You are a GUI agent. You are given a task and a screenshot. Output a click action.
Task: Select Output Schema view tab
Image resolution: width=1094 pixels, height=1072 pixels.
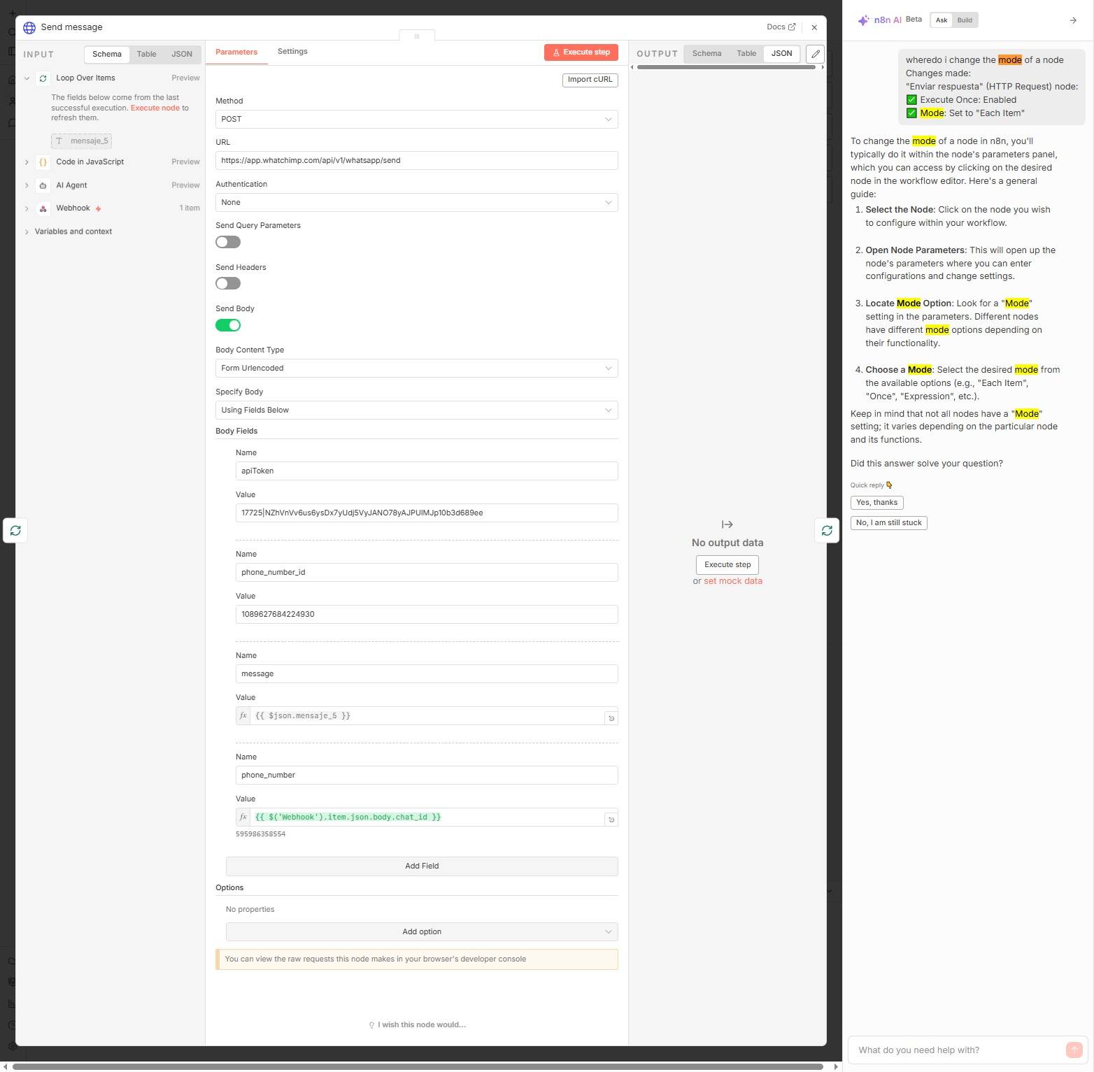(706, 54)
